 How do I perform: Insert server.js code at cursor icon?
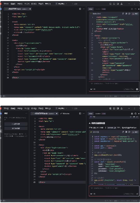coord(126,132)
